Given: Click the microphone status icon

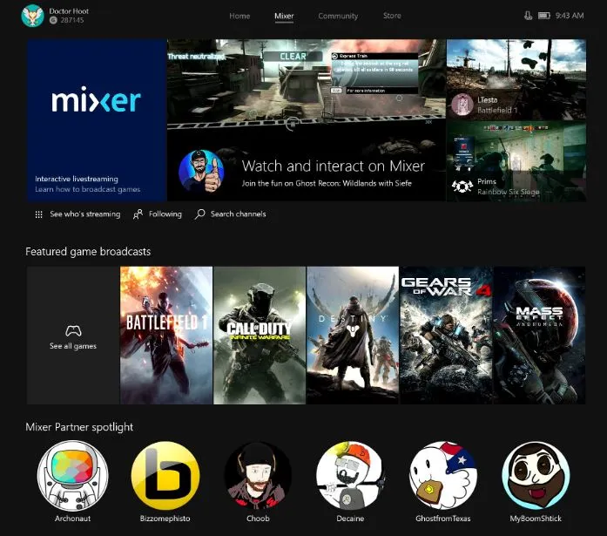Looking at the screenshot, I should [x=528, y=16].
